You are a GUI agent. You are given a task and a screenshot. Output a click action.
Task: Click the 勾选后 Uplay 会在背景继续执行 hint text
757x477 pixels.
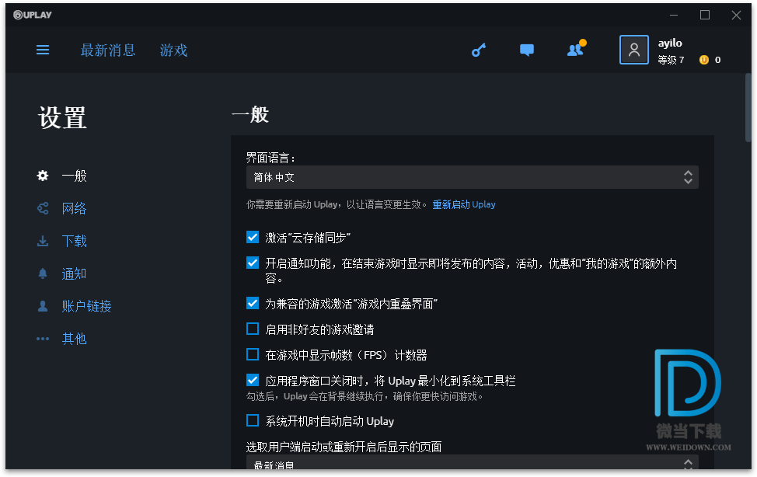(x=365, y=396)
